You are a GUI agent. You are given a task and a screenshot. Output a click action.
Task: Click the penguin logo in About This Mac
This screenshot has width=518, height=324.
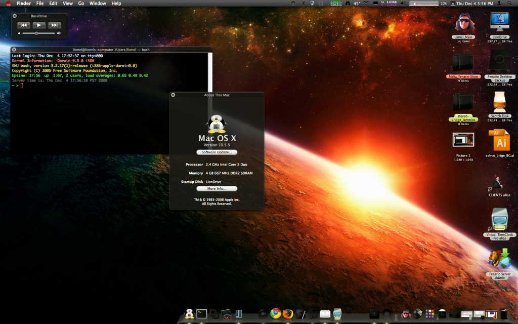click(217, 124)
